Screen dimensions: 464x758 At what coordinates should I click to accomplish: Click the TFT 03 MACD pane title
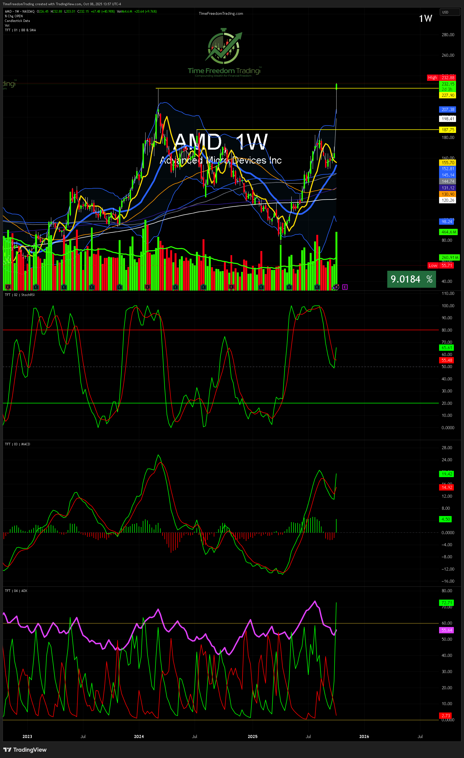point(18,444)
